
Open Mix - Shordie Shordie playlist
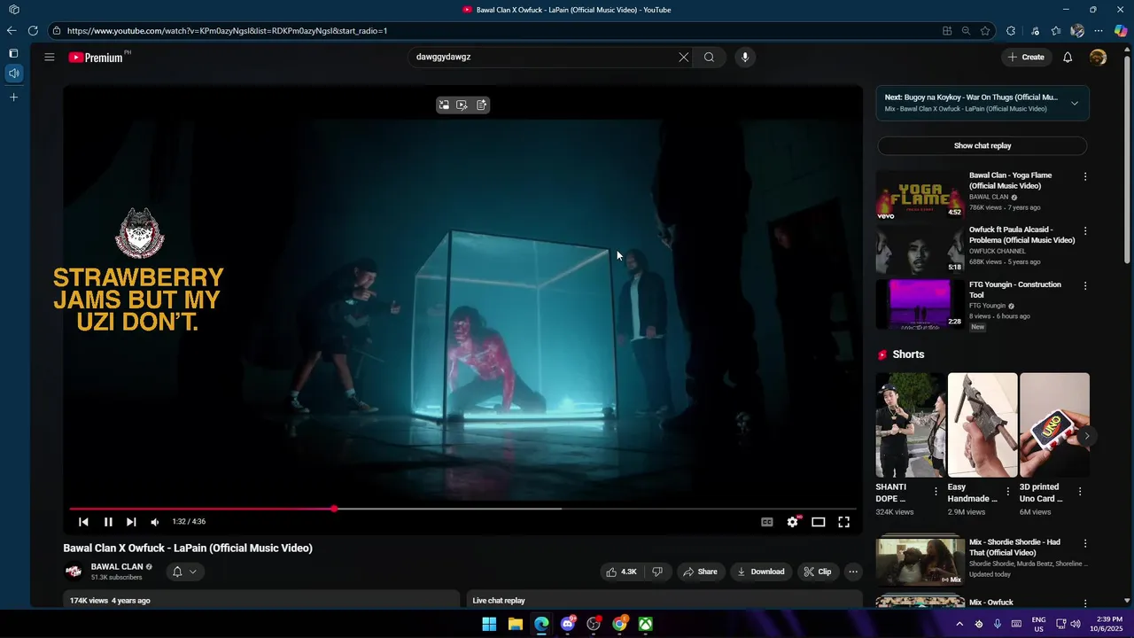[920, 559]
